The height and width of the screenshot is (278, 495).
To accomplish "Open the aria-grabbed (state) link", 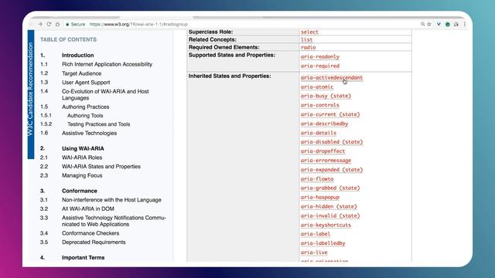I will [x=330, y=188].
